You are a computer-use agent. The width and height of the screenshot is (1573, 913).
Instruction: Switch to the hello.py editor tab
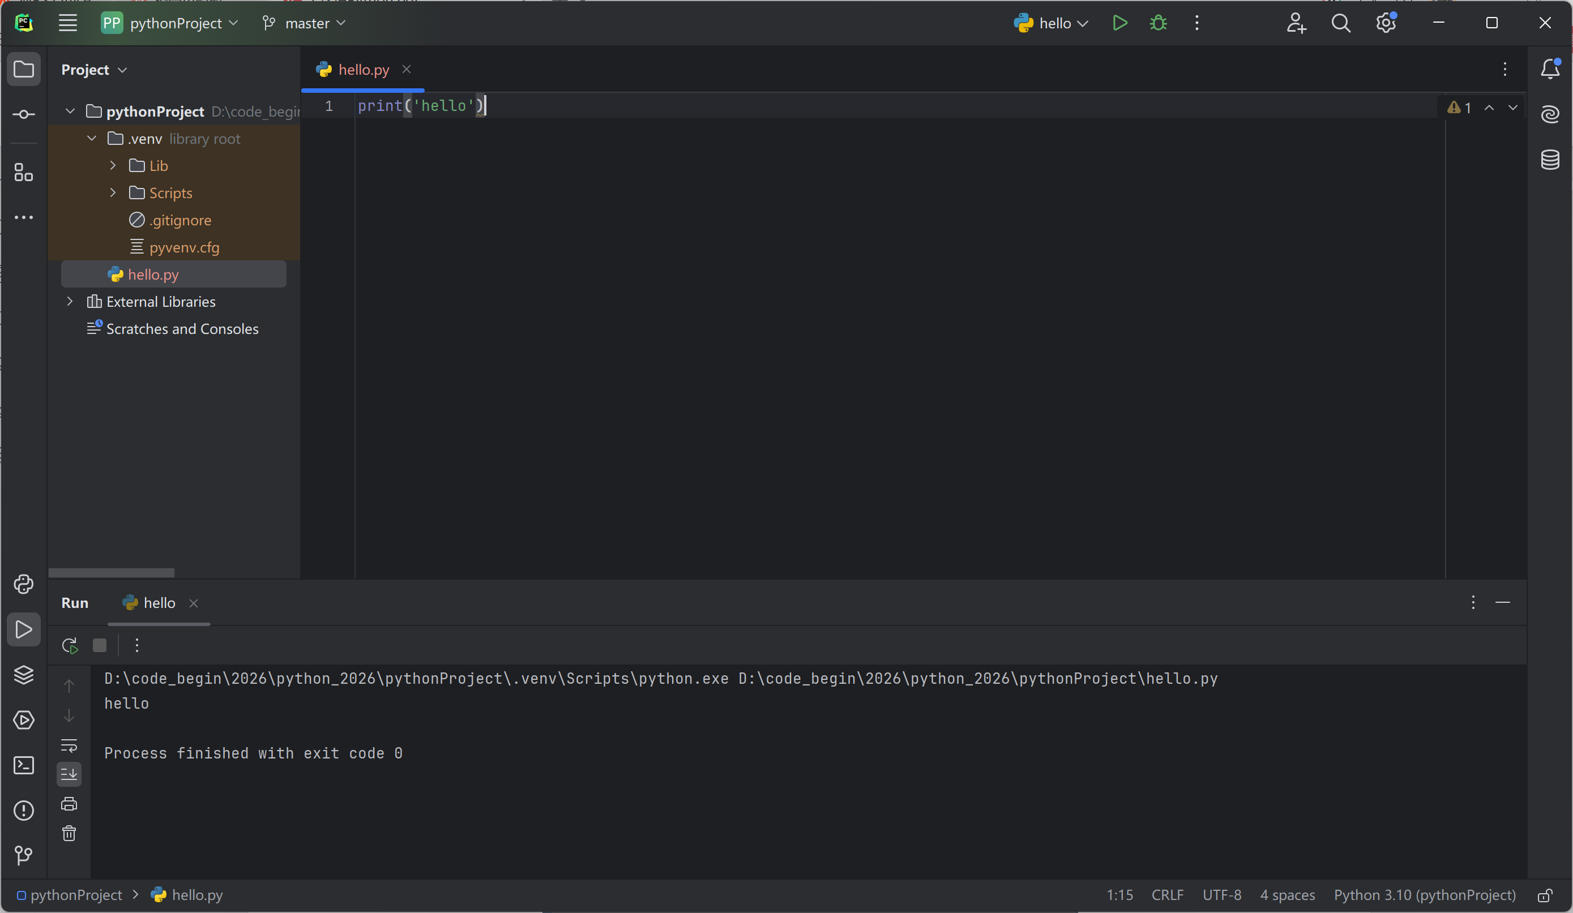[x=362, y=70]
